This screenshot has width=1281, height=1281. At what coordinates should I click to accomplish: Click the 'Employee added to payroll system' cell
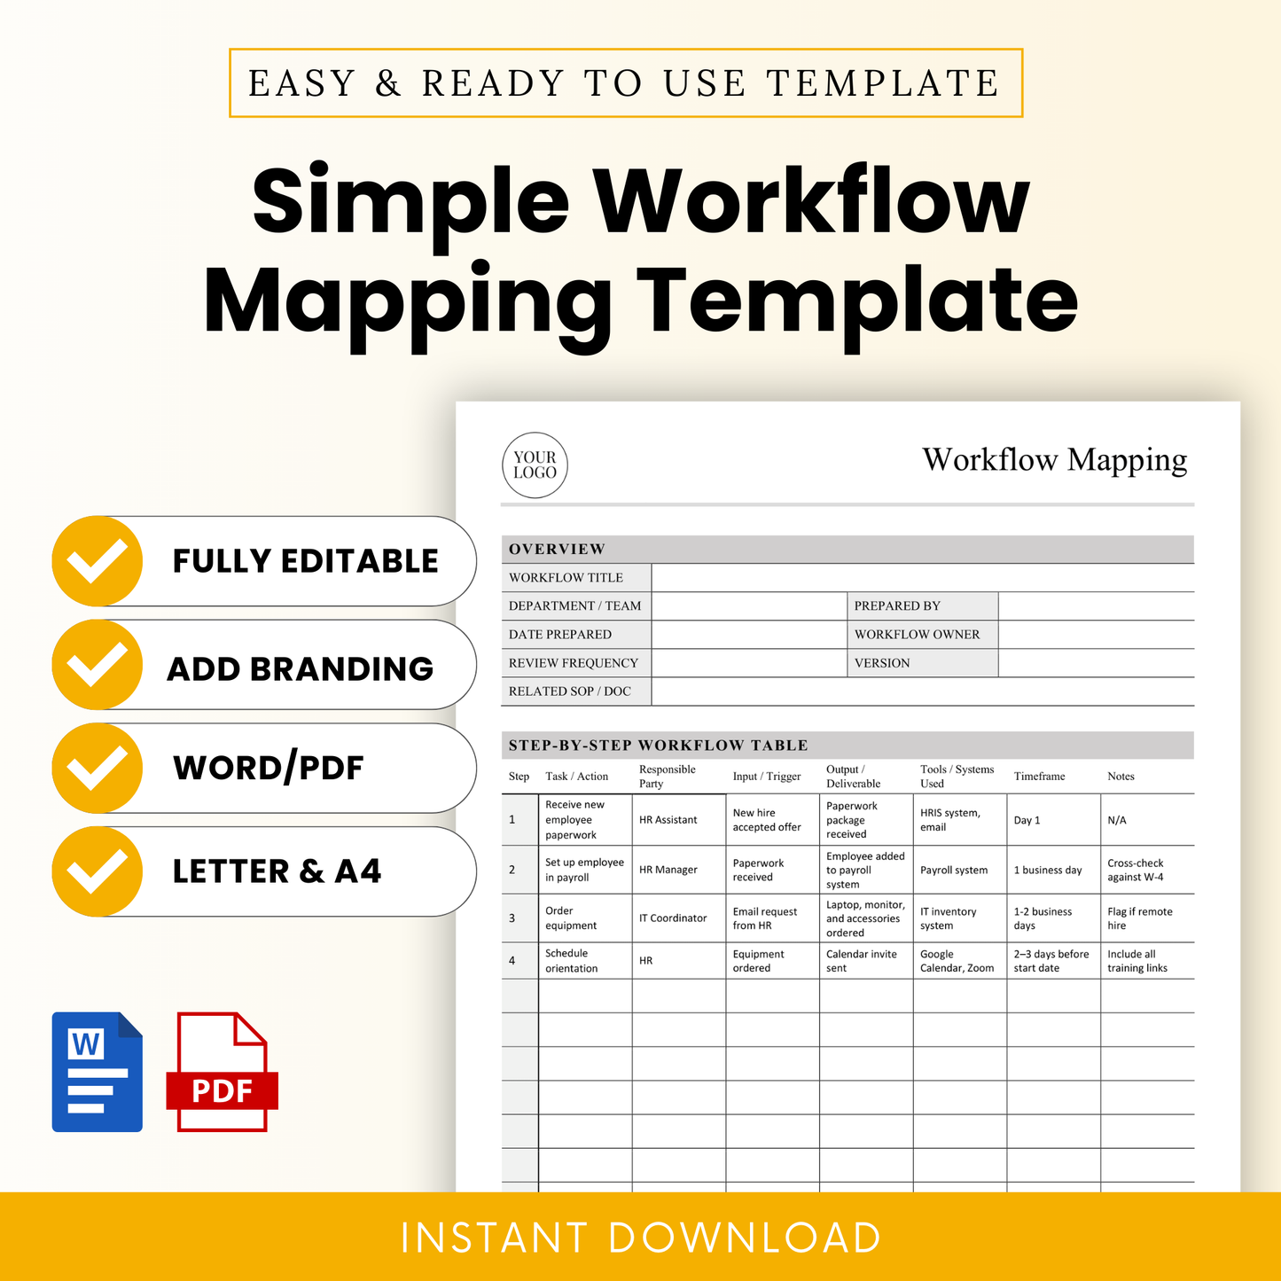click(866, 870)
